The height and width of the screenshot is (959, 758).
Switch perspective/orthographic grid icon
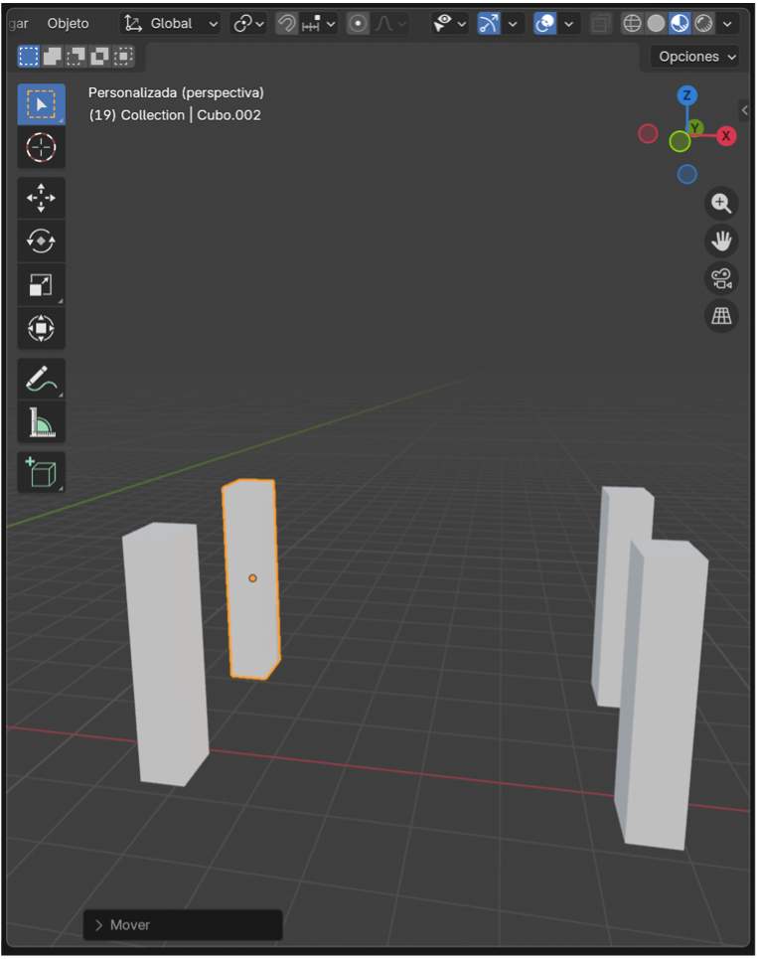tap(721, 316)
